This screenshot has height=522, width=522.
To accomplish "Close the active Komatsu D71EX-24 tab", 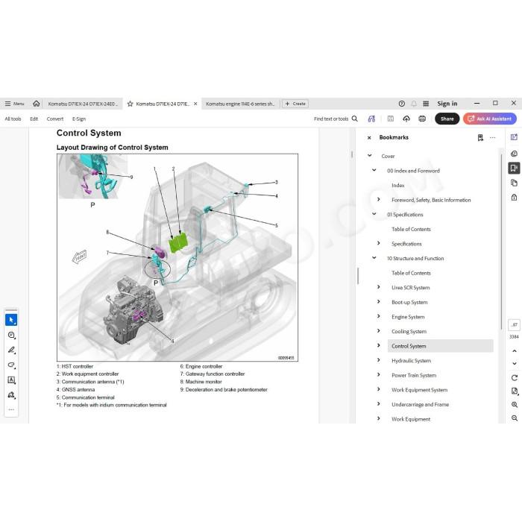I will [x=195, y=104].
